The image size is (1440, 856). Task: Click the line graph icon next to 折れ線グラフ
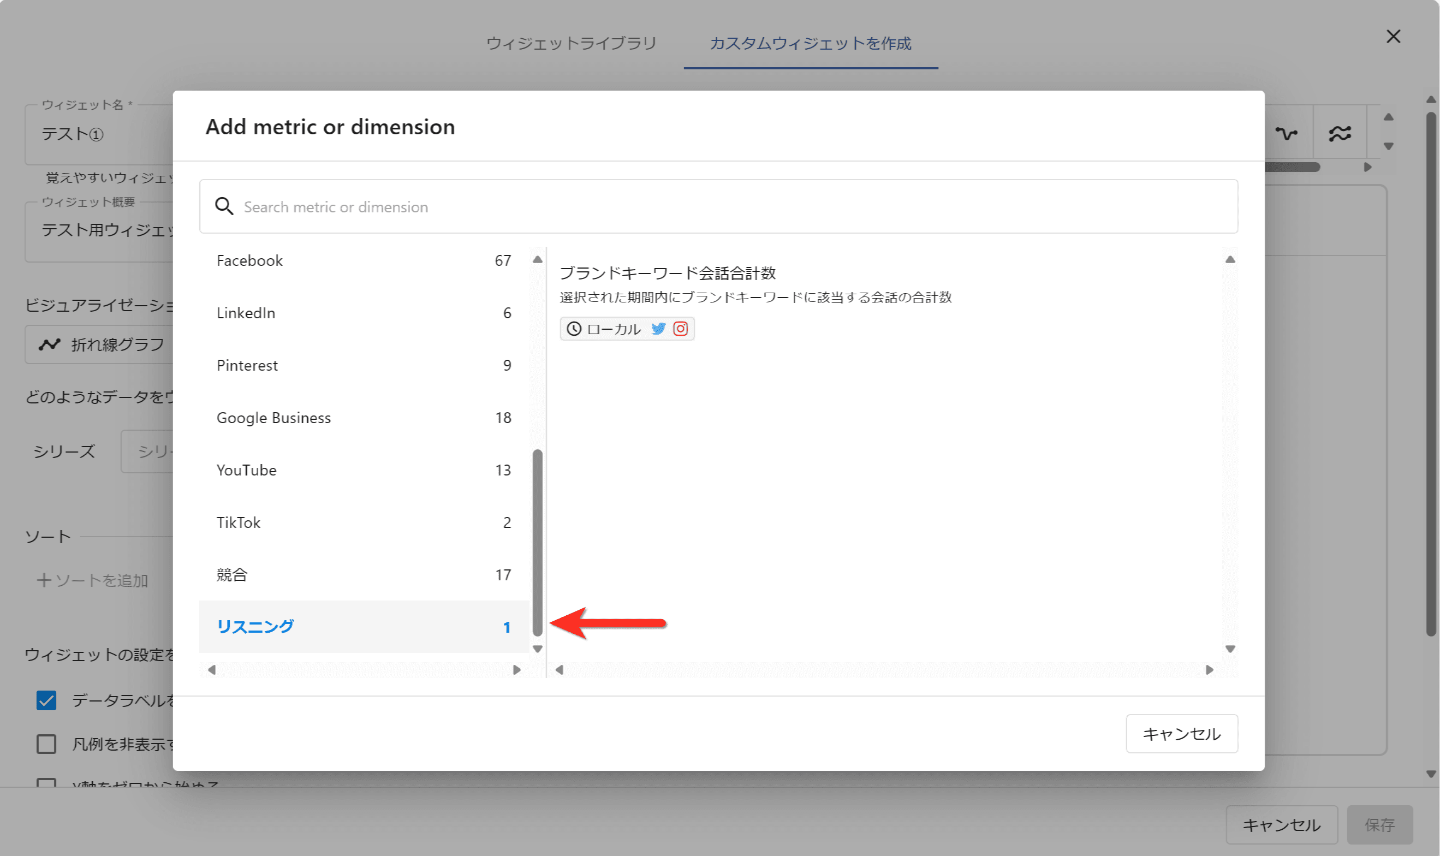[x=50, y=345]
